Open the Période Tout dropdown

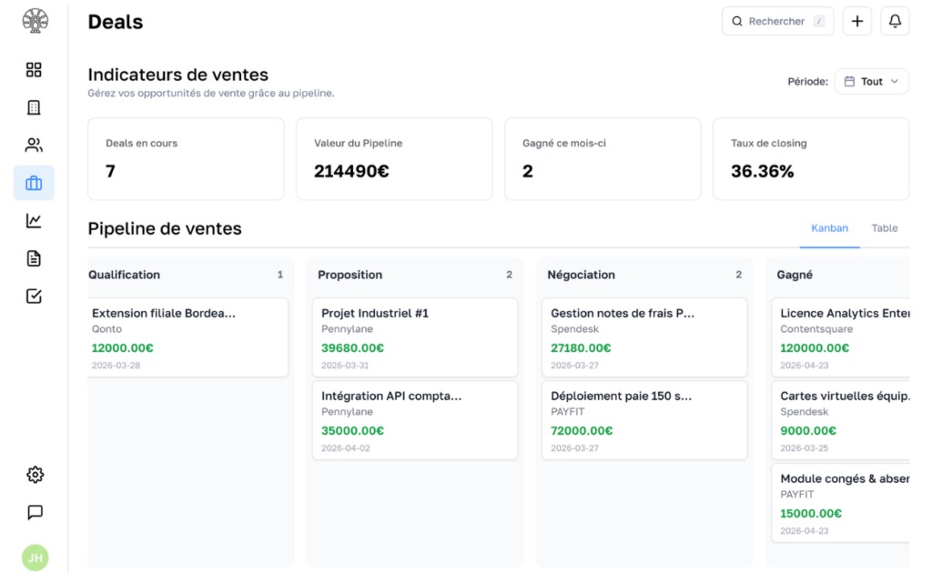[x=871, y=81]
